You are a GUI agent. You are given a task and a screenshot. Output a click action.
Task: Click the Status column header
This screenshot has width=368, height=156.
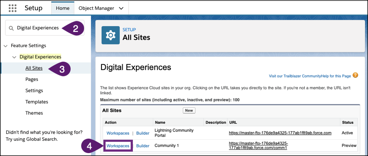point(347,122)
